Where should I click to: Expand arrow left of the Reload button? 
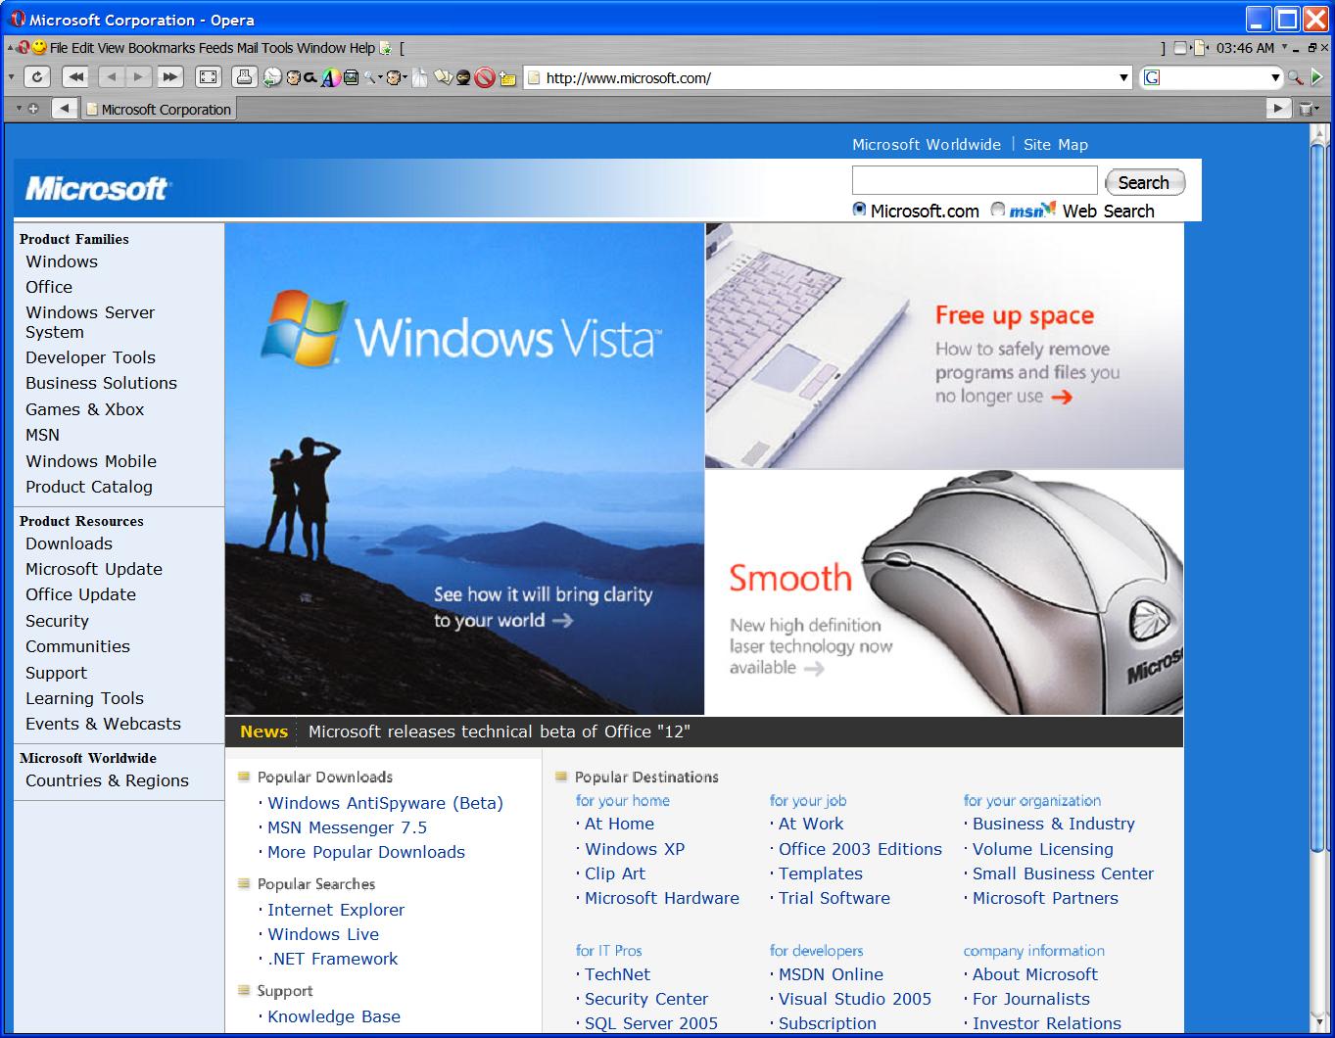[11, 76]
